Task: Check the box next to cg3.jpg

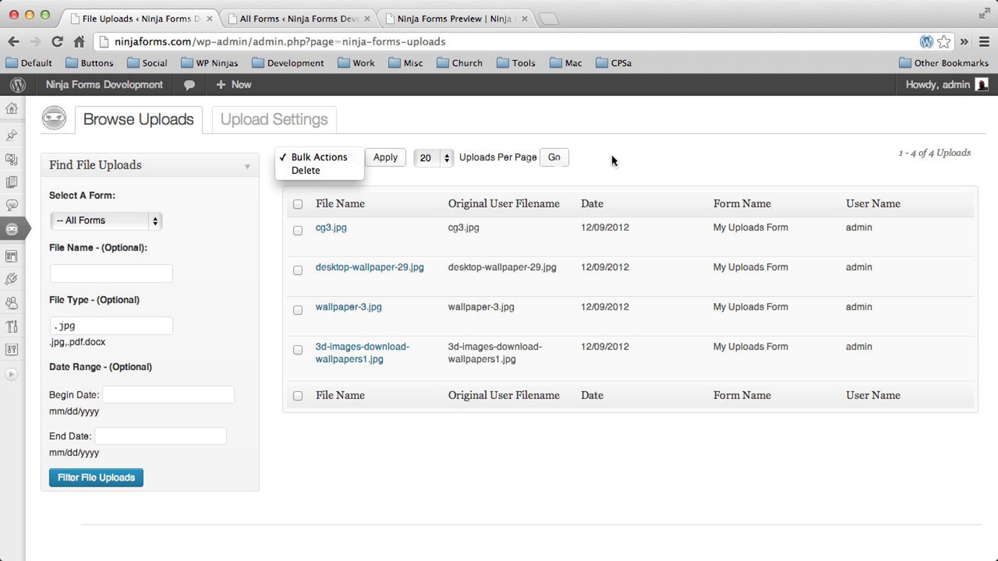Action: click(x=298, y=231)
